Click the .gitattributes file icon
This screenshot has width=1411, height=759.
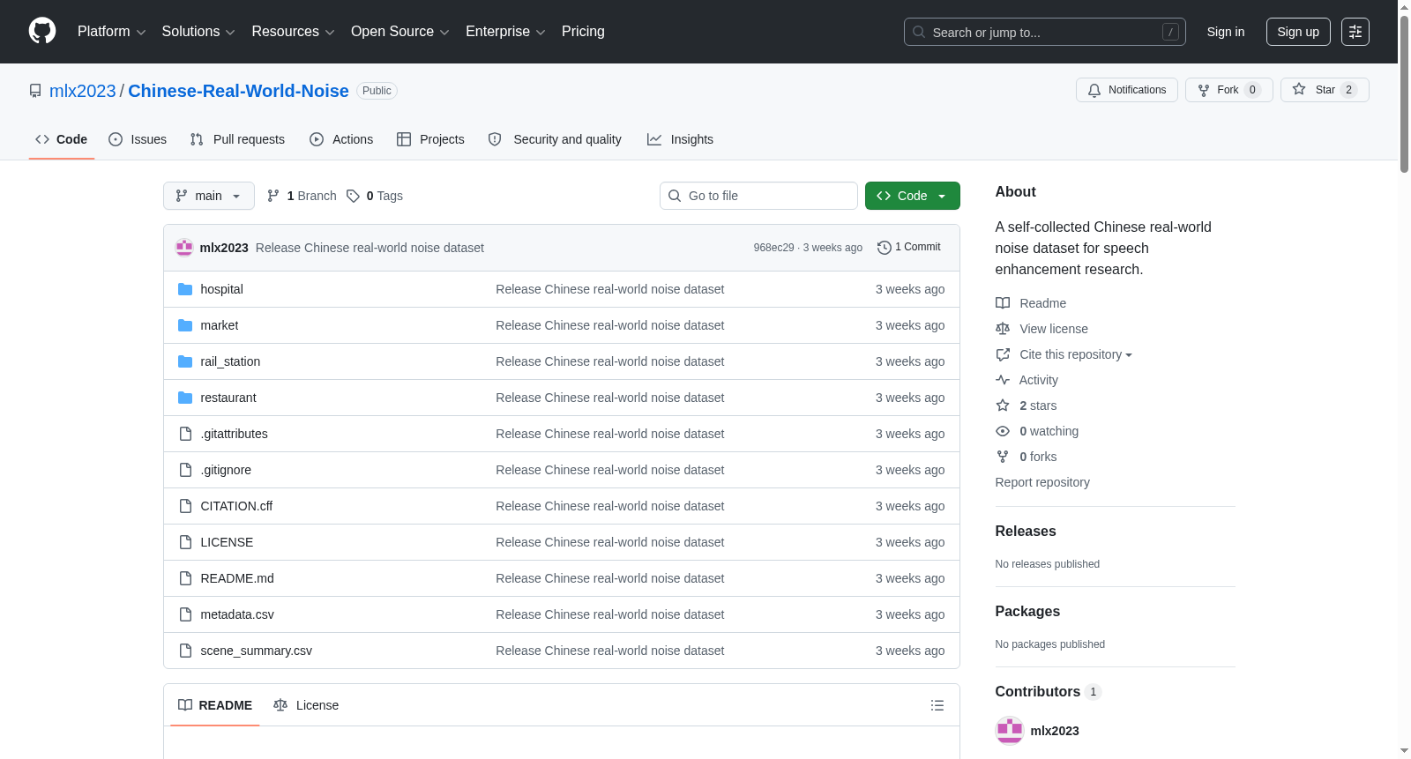tap(185, 434)
